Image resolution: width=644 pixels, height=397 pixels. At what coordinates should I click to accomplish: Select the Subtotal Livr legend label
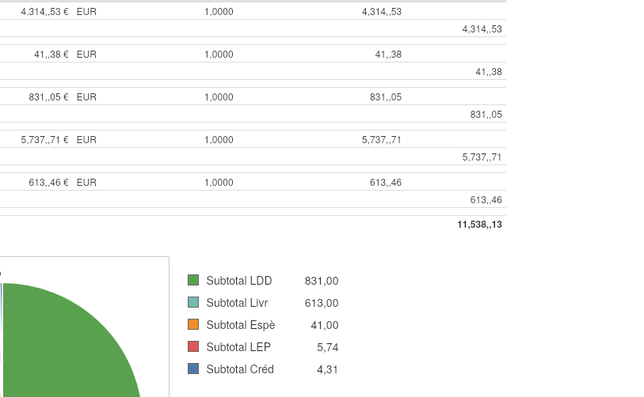(x=237, y=303)
